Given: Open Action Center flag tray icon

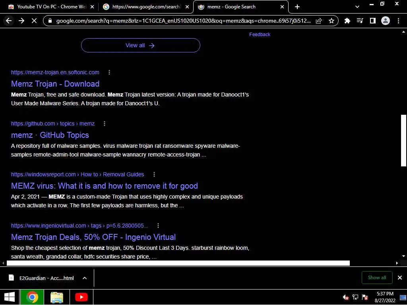Looking at the screenshot, I should [365, 297].
